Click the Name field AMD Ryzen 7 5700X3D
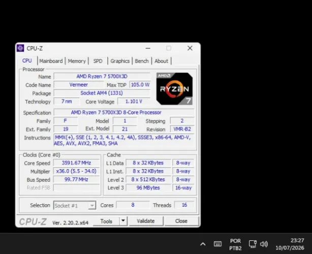 [102, 76]
